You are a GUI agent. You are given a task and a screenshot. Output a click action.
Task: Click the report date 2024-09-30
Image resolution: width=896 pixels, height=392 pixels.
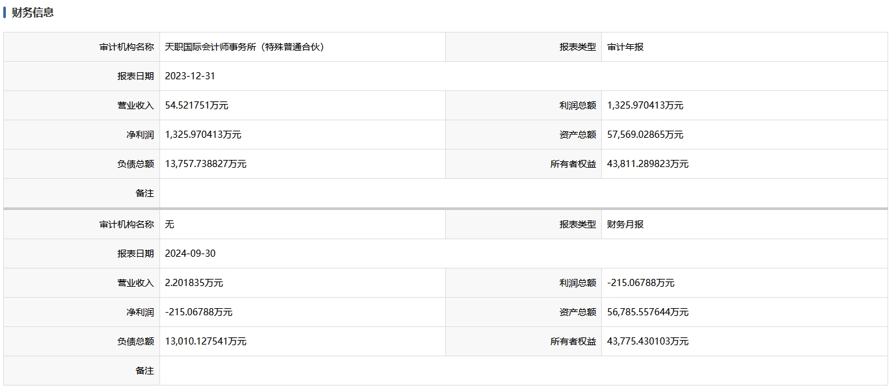190,254
